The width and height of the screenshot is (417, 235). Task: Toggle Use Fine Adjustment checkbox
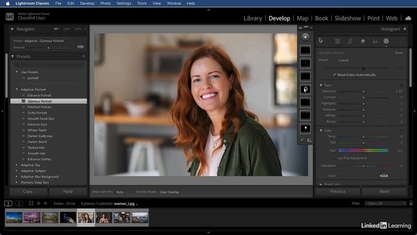point(334,158)
